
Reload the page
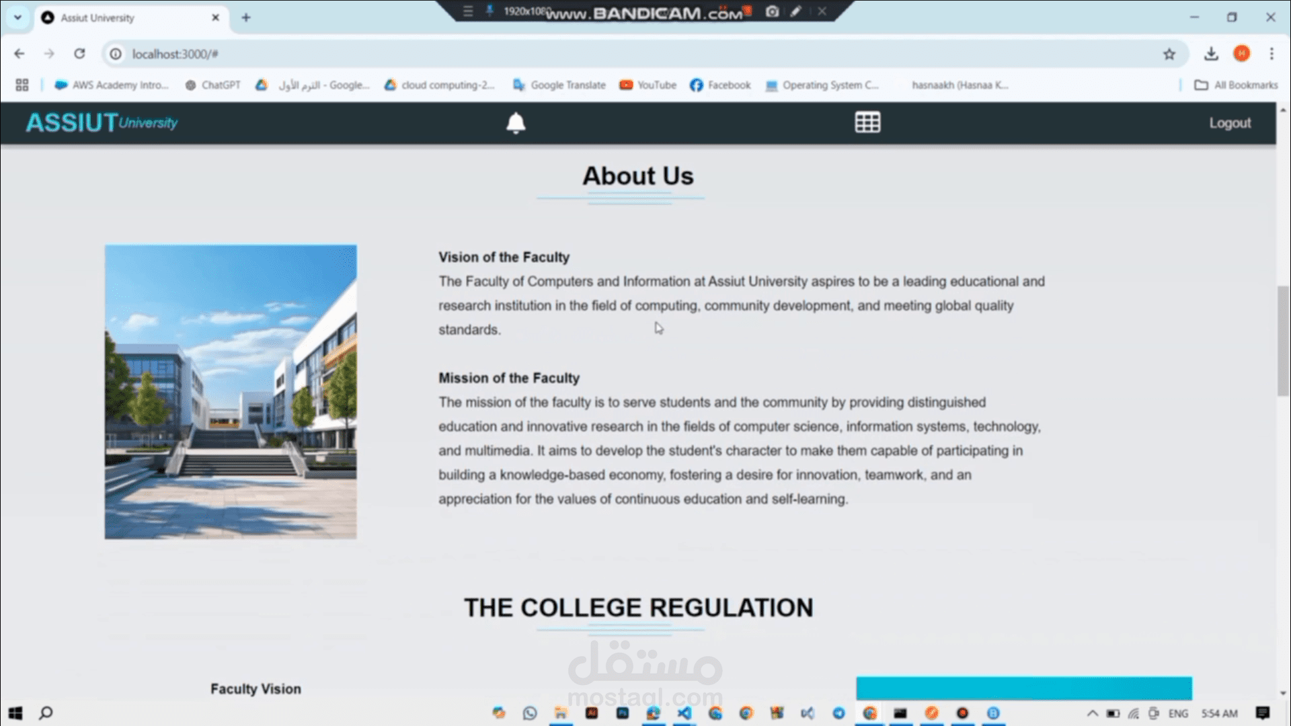[79, 54]
